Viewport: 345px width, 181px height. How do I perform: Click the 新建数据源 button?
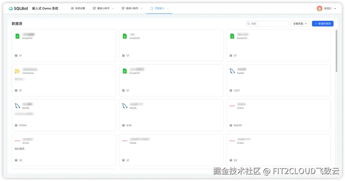[x=323, y=24]
